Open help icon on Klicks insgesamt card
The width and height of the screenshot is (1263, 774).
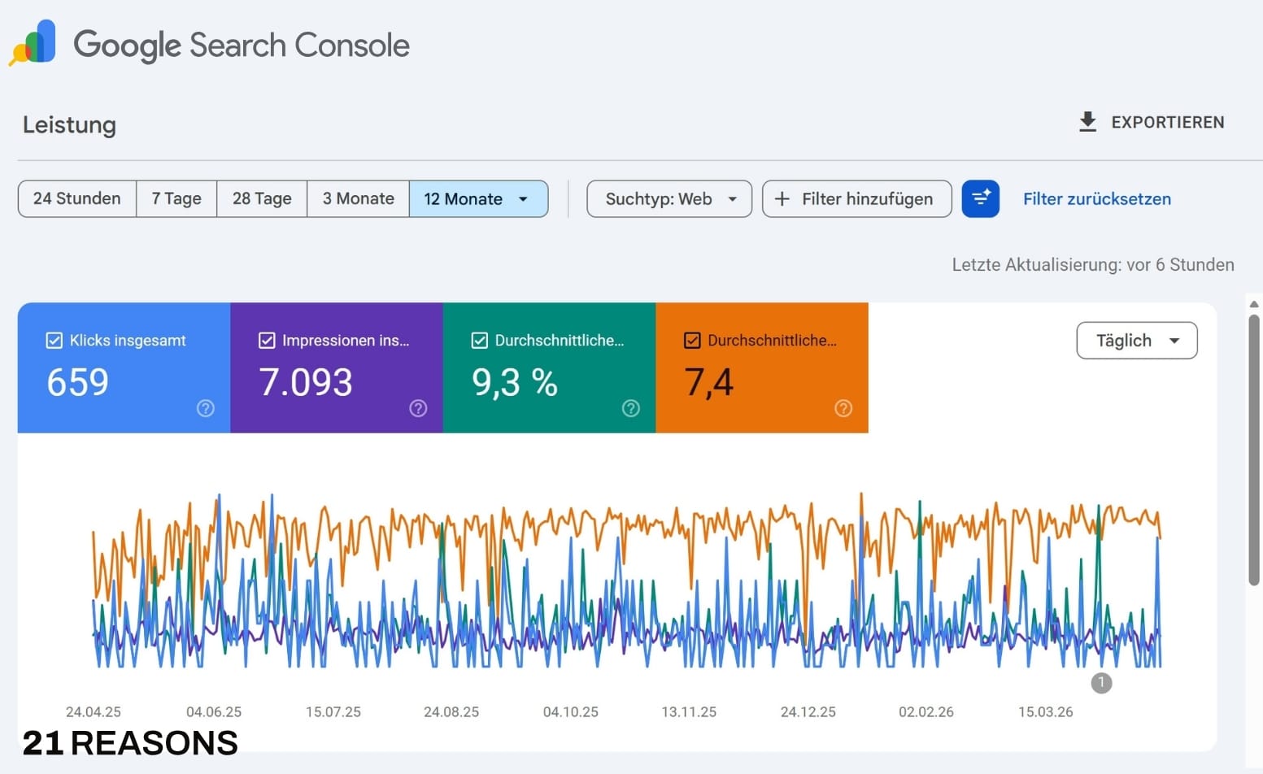[x=206, y=408]
